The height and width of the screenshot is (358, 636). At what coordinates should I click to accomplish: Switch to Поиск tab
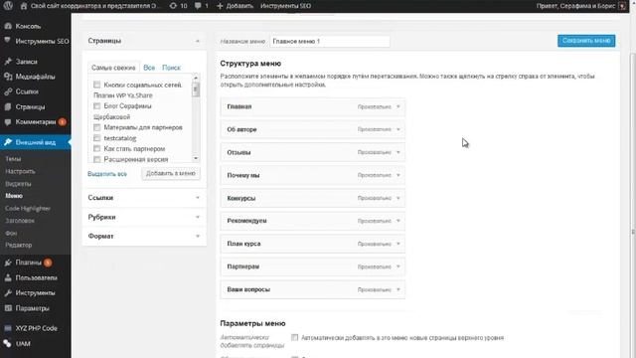171,68
